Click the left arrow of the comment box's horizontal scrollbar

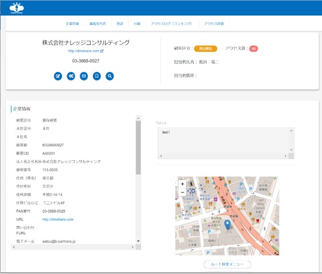point(161,156)
